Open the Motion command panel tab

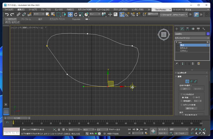(193, 29)
